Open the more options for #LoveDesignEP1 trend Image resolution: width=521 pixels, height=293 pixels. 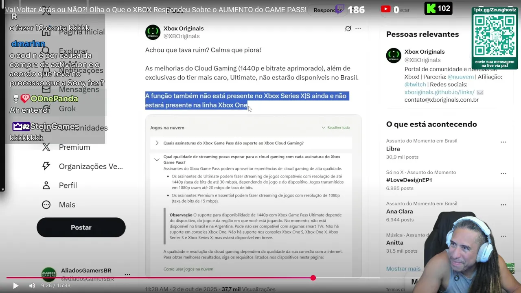[503, 173]
